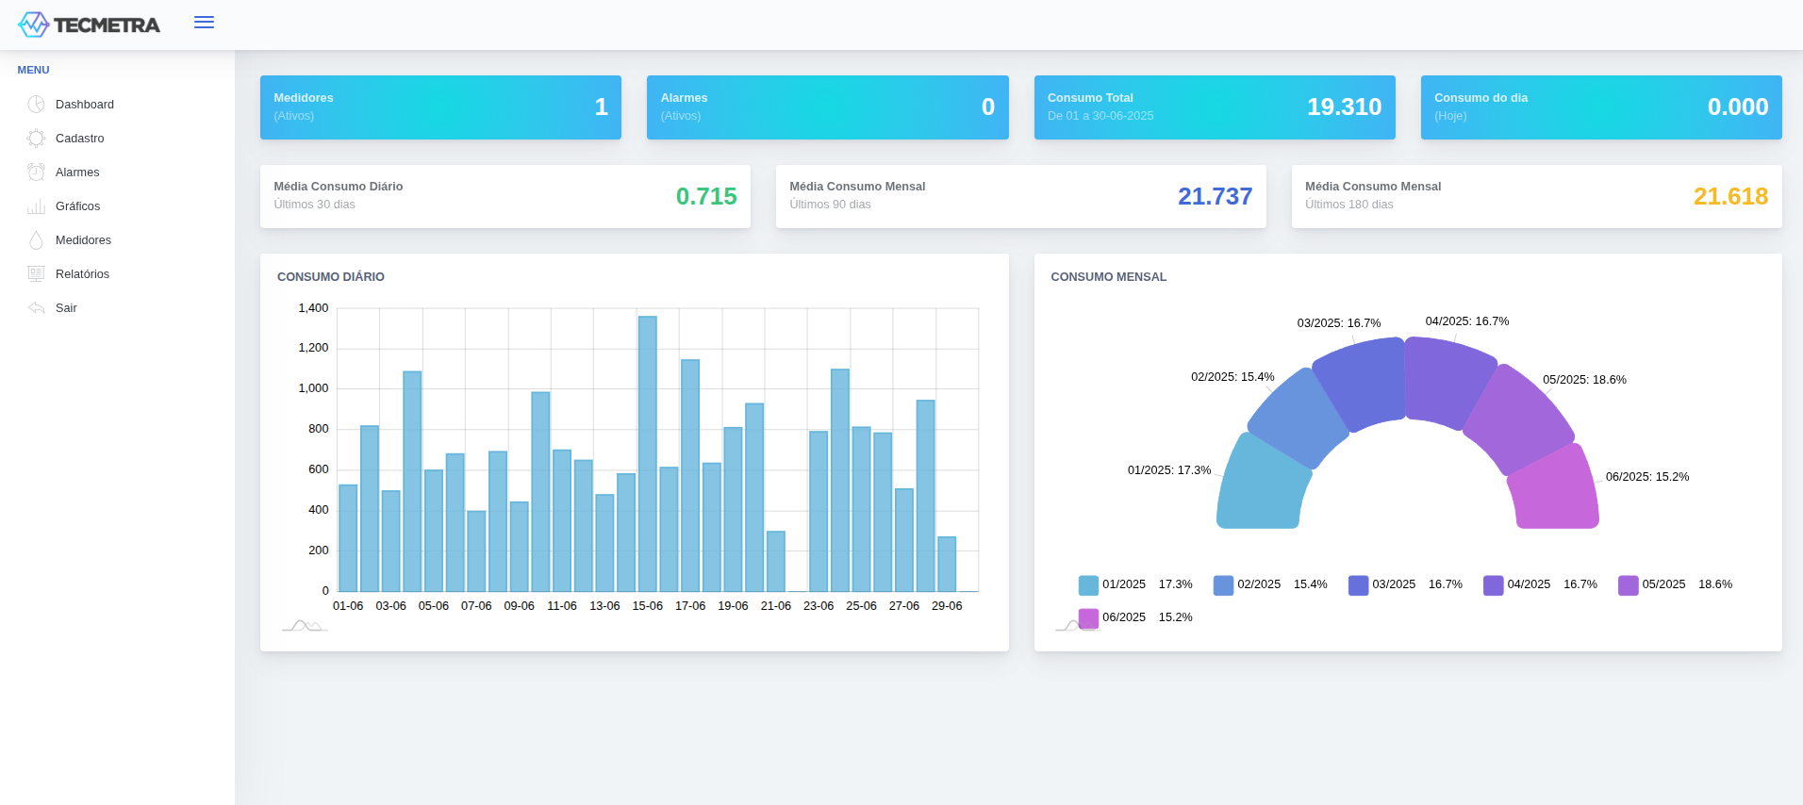Toggle the 03/2025 legend entry
The width and height of the screenshot is (1803, 805).
(1393, 584)
